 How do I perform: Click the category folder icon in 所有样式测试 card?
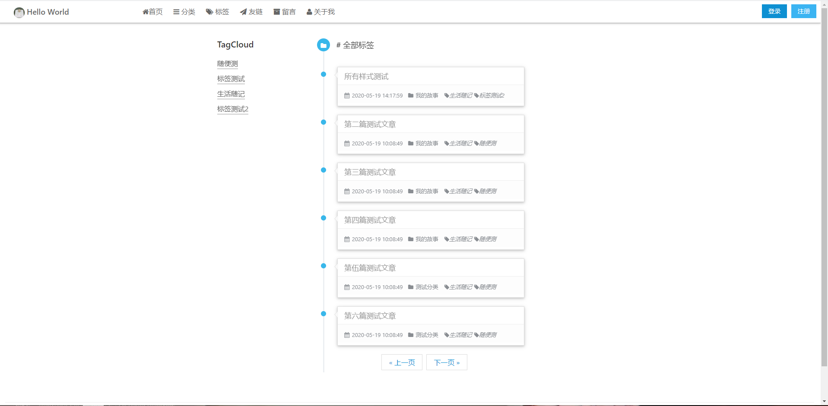(411, 95)
